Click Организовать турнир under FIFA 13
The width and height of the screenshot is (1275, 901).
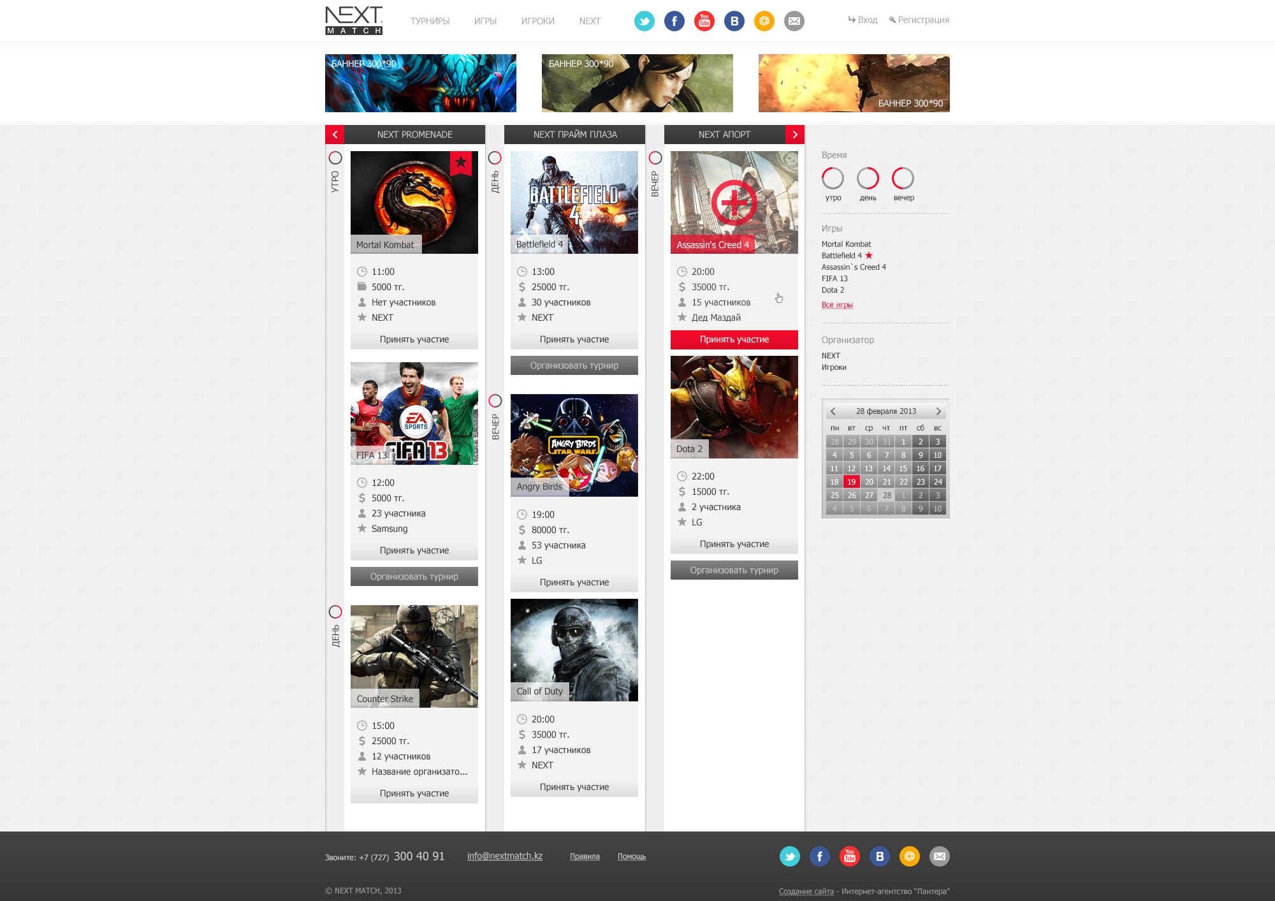tap(414, 576)
